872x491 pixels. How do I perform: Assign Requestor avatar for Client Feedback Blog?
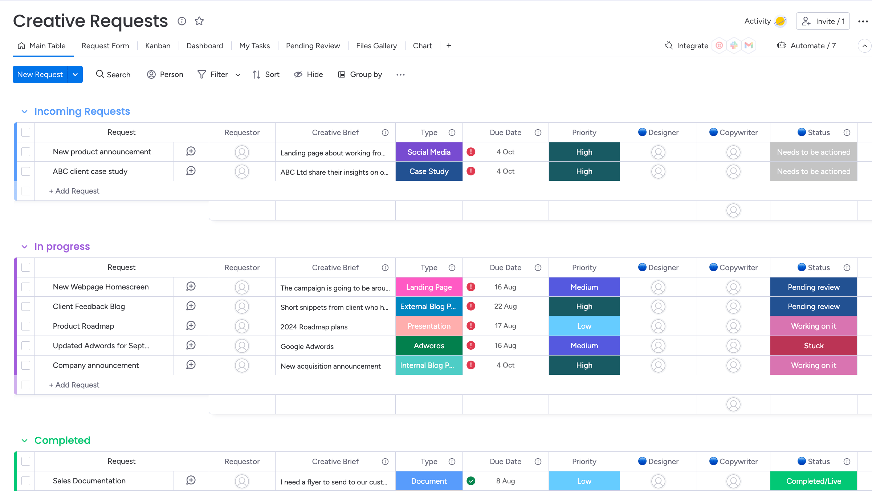coord(242,307)
